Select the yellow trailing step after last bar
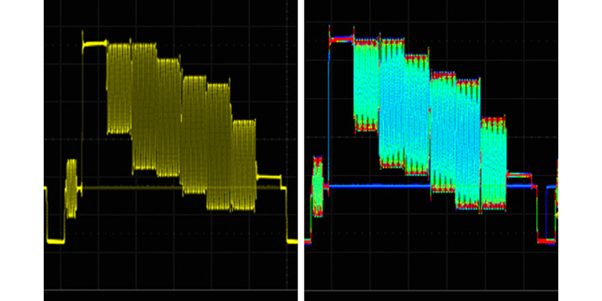This screenshot has height=301, width=602. click(269, 177)
